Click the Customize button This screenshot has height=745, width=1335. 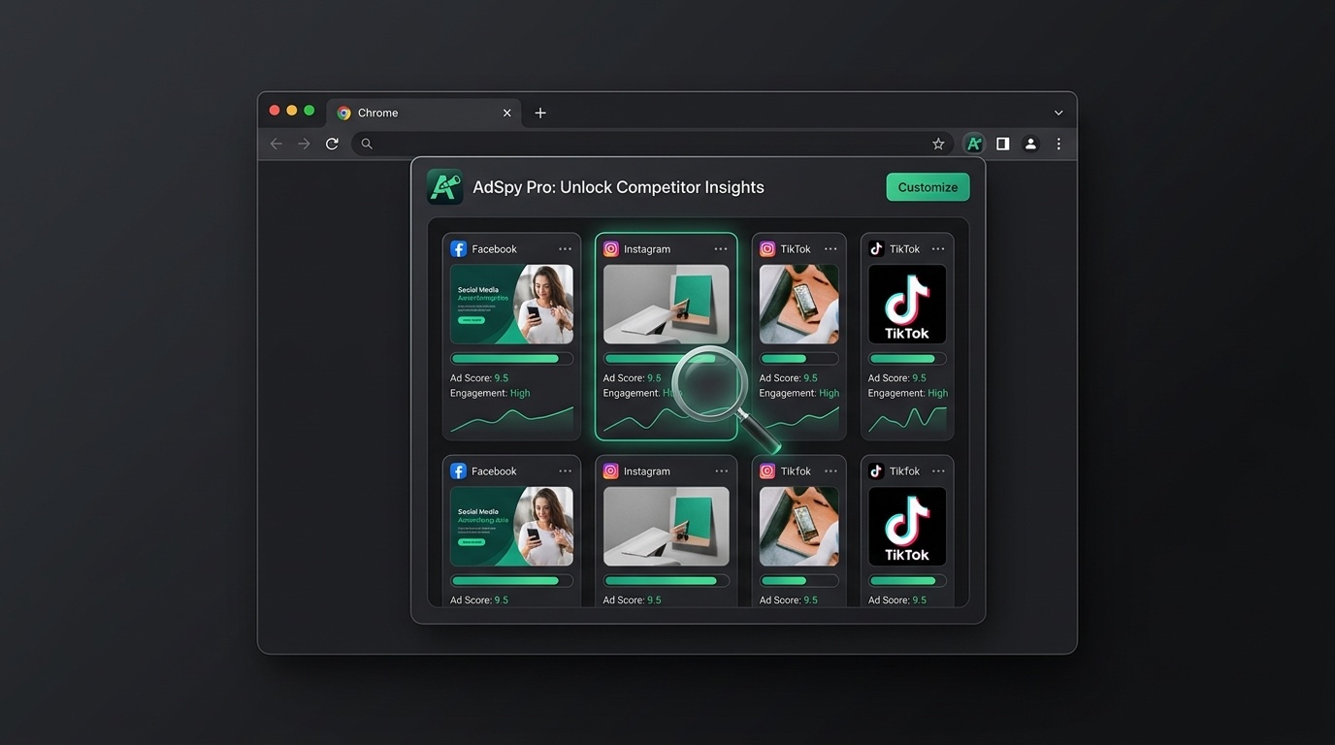coord(928,187)
